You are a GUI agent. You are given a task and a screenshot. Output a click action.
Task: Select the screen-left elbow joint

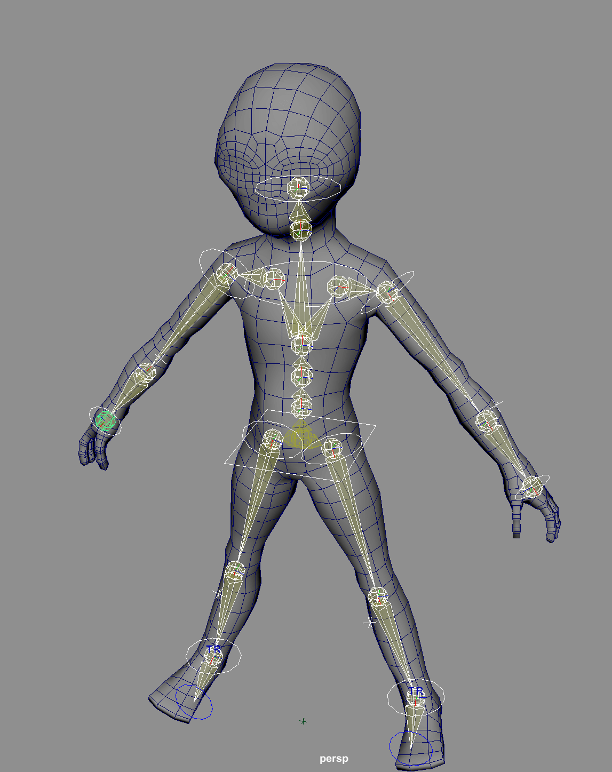click(145, 373)
